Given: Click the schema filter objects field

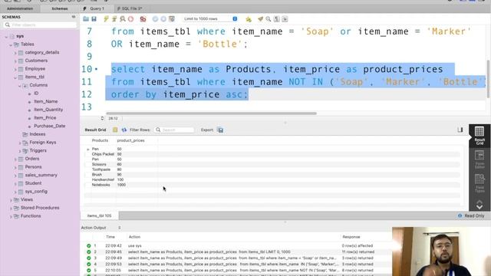Looking at the screenshot, I should click(x=40, y=25).
